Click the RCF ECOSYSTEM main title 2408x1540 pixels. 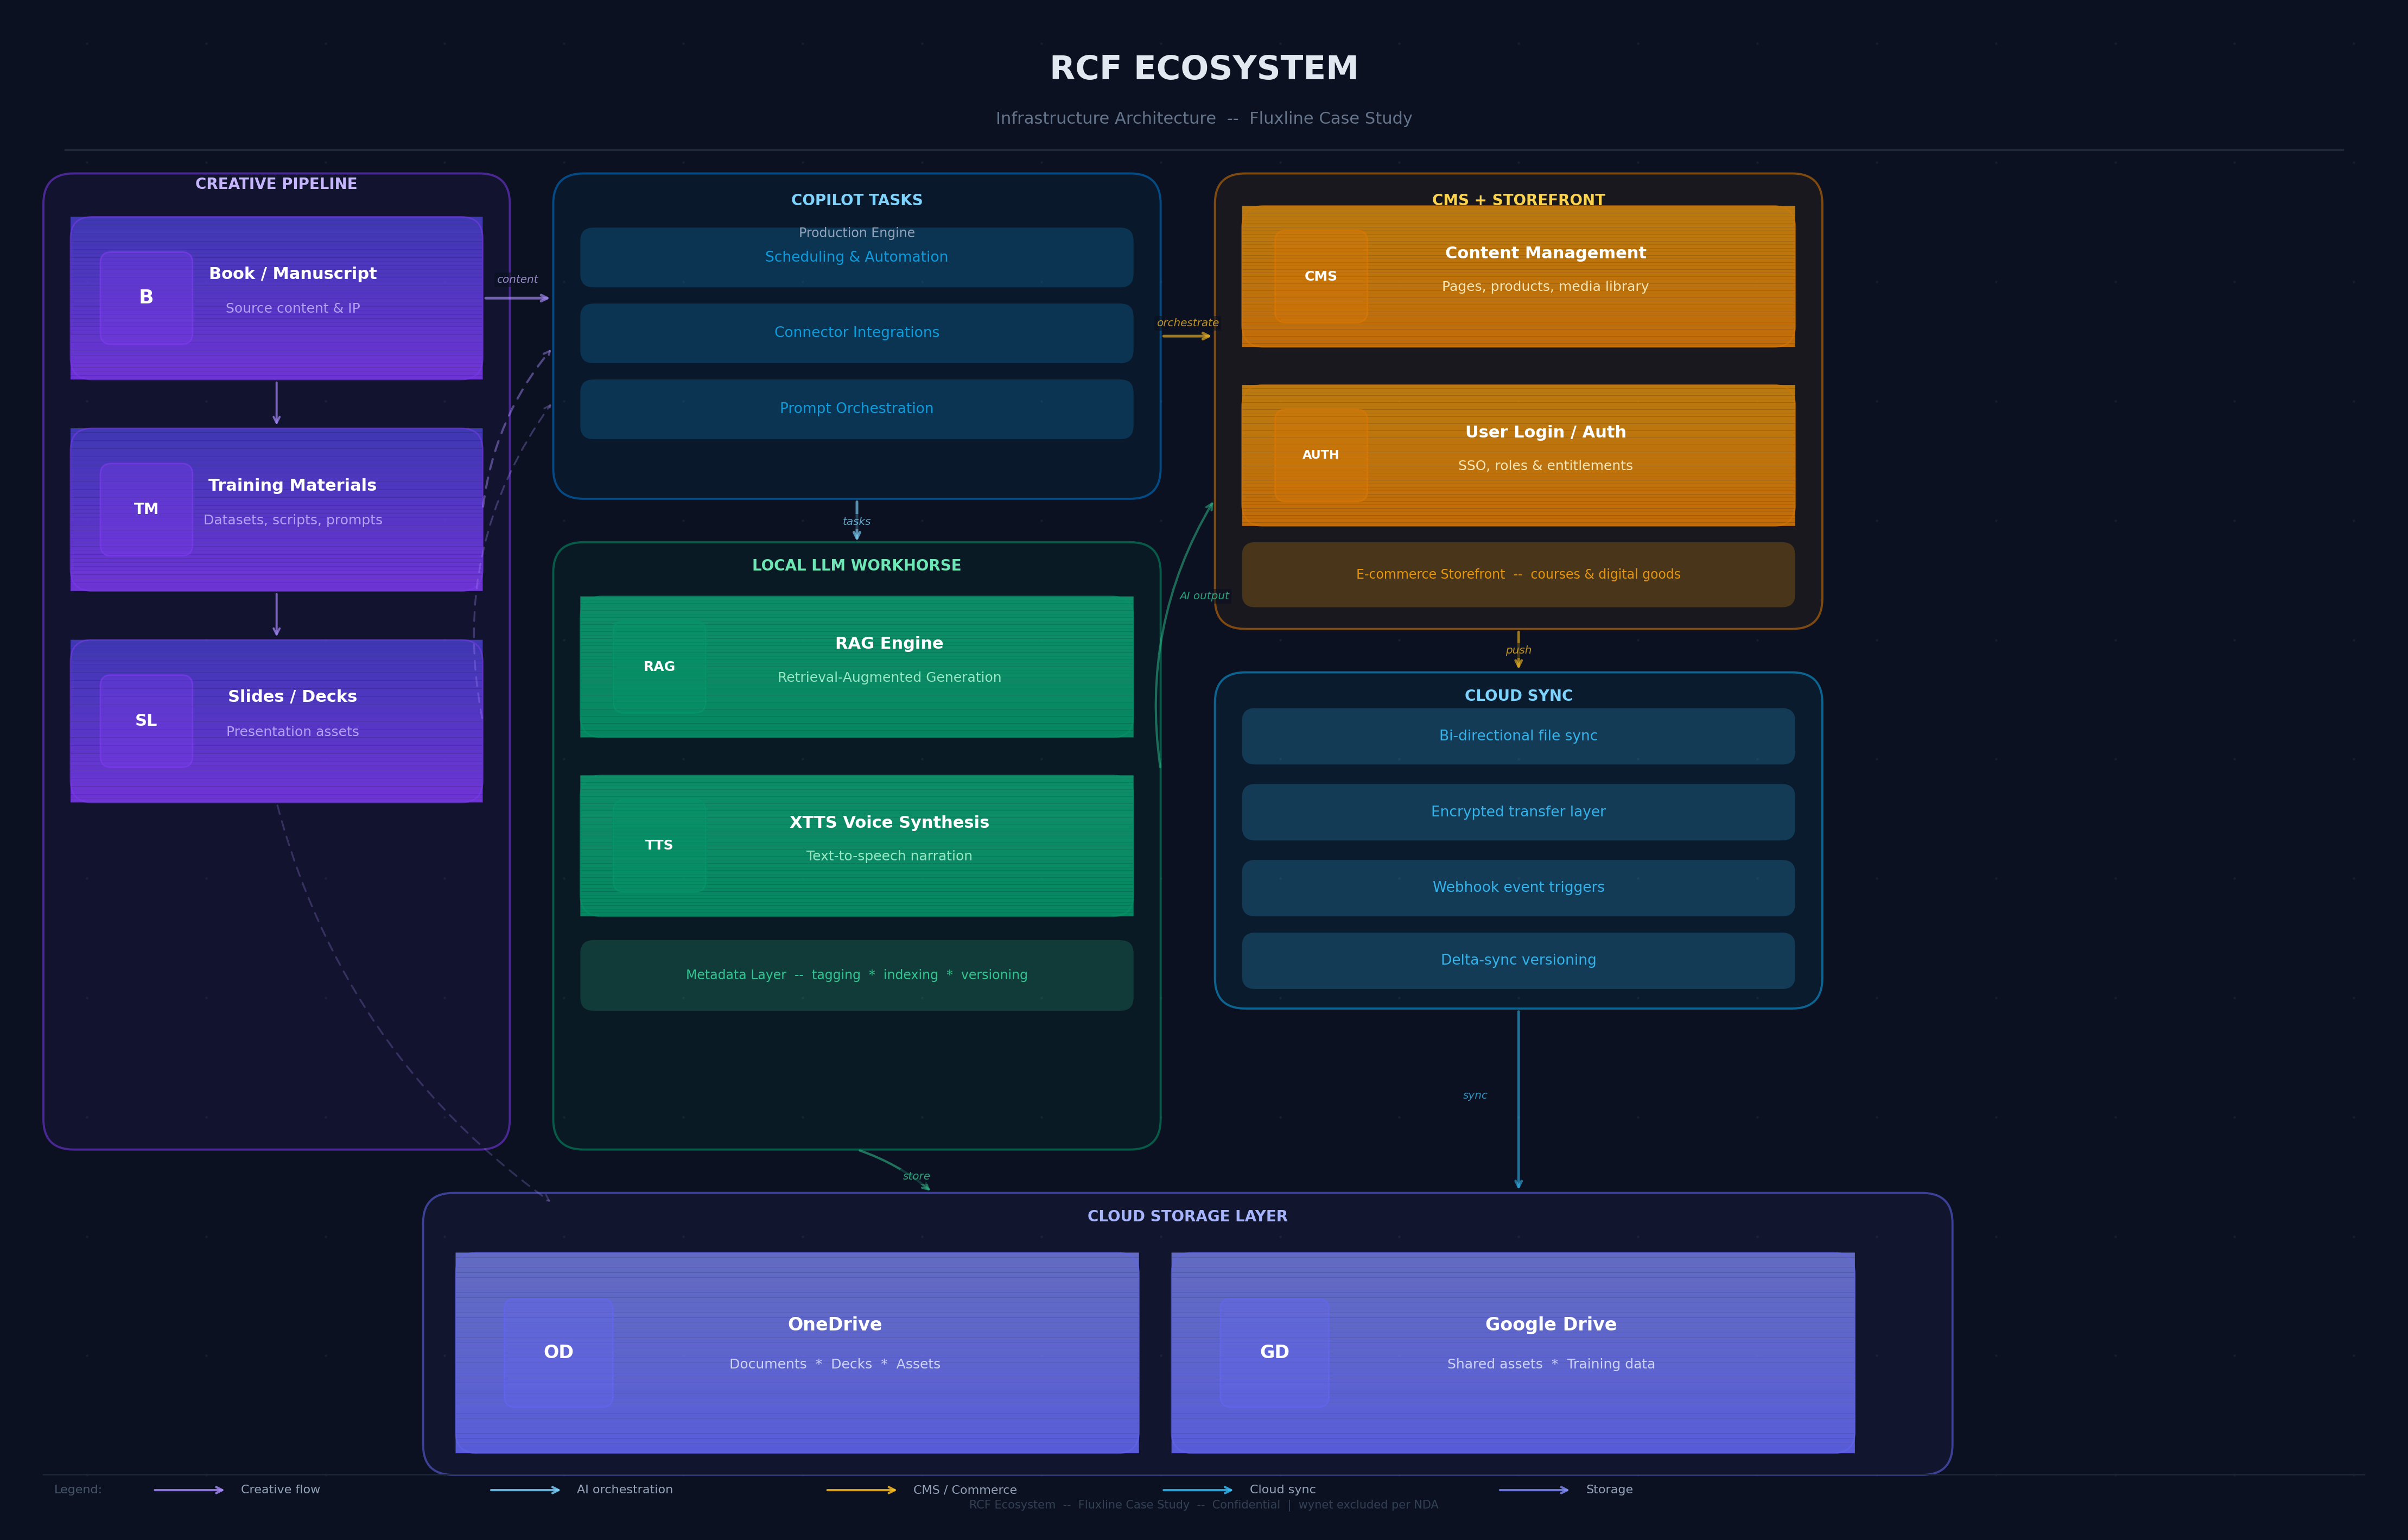tap(1204, 69)
